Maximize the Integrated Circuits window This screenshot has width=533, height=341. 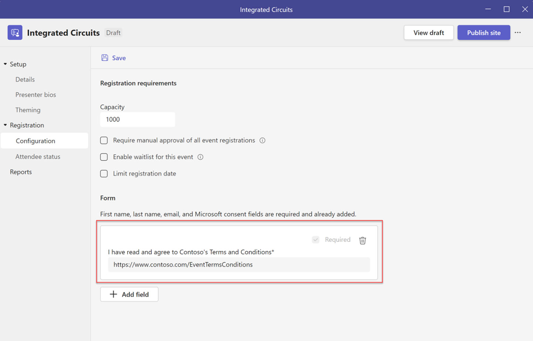point(506,9)
